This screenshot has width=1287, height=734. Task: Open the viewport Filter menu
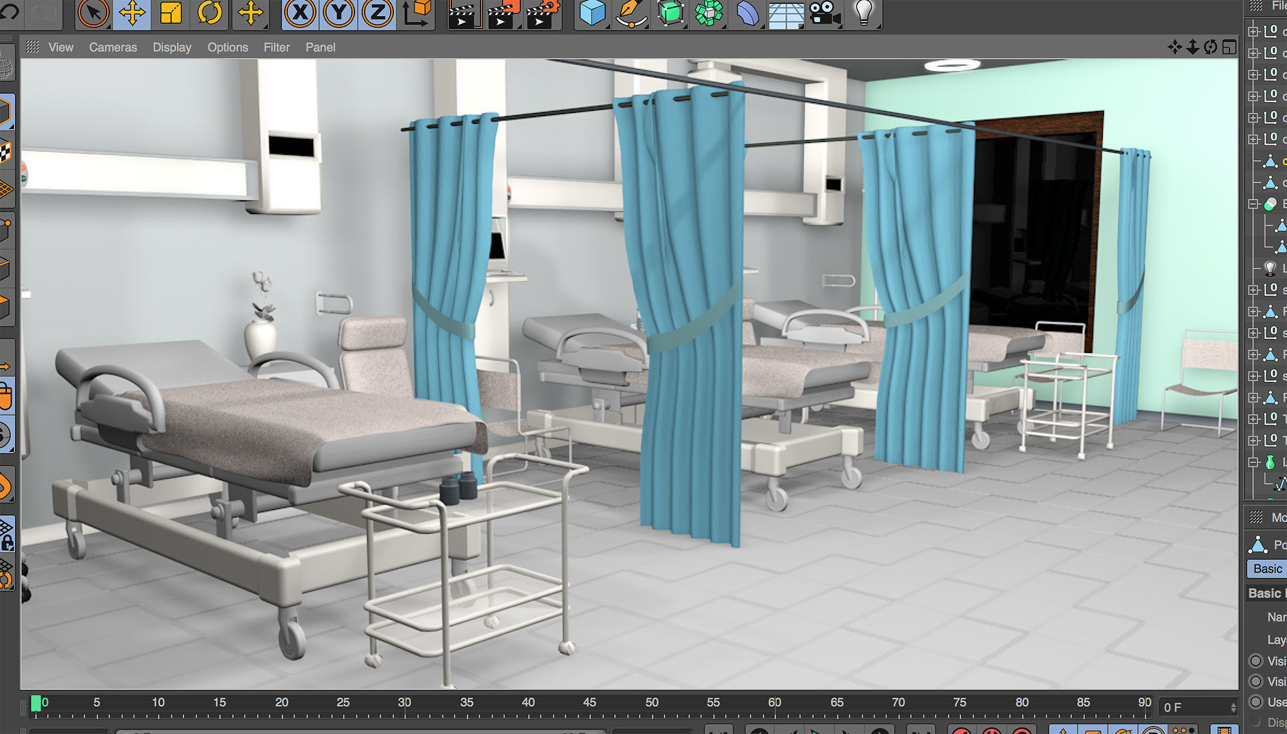(x=276, y=47)
